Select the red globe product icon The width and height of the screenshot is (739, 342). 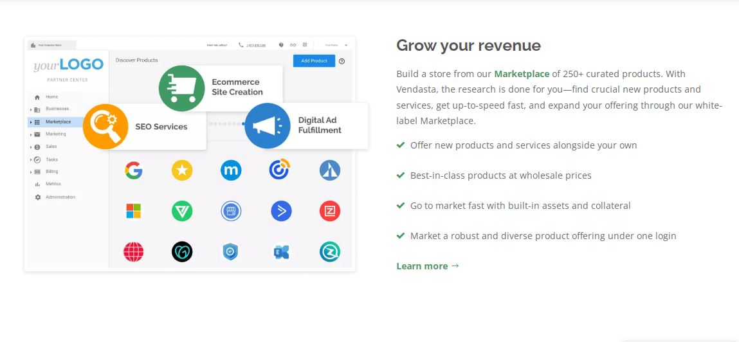[x=133, y=251]
